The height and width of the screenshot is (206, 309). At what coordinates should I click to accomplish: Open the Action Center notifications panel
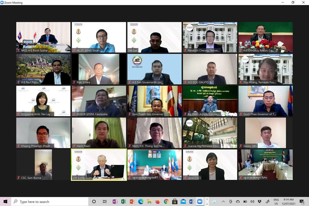[x=302, y=202]
